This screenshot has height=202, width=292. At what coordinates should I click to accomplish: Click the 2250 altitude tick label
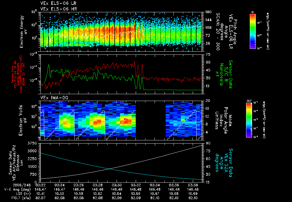tap(32, 159)
